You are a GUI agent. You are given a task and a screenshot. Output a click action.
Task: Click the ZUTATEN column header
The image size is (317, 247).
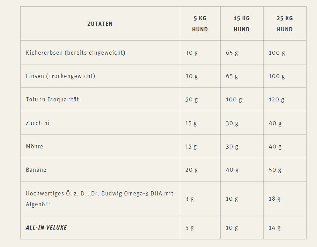100,24
